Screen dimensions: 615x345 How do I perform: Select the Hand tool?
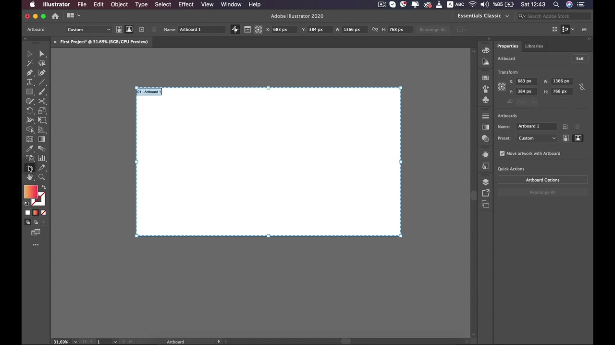click(x=30, y=177)
